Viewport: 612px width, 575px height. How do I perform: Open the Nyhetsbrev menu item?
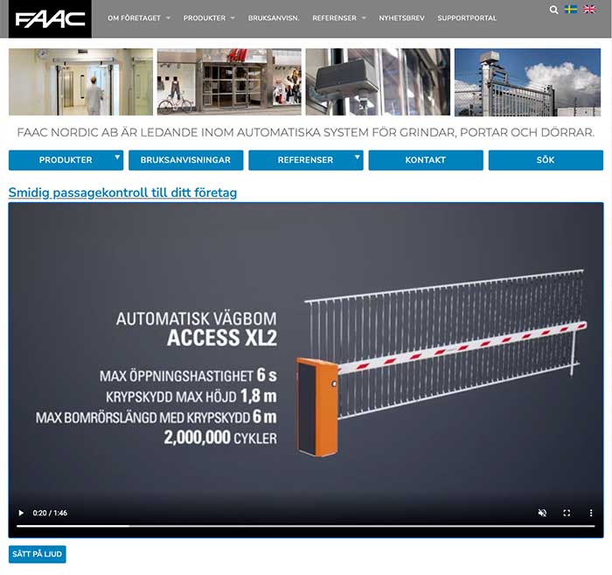pos(401,18)
